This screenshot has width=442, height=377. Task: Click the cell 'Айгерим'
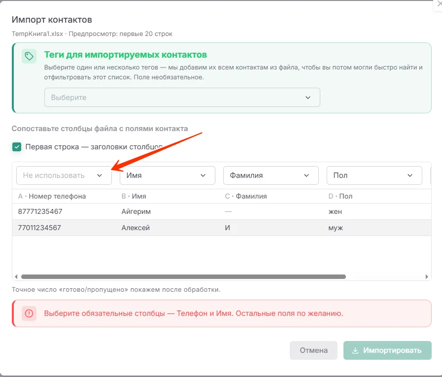pos(136,211)
